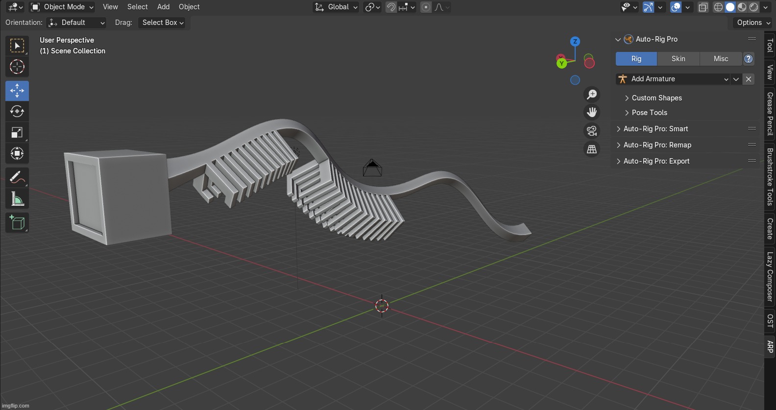Open the overlays options dropdown arrow
This screenshot has height=410, width=776.
(687, 7)
